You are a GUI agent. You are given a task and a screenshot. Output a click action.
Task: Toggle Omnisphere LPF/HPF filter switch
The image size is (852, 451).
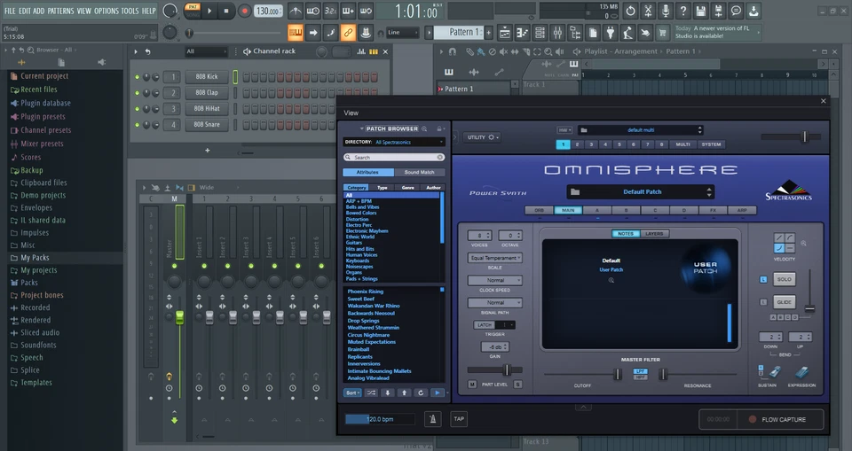coord(641,374)
